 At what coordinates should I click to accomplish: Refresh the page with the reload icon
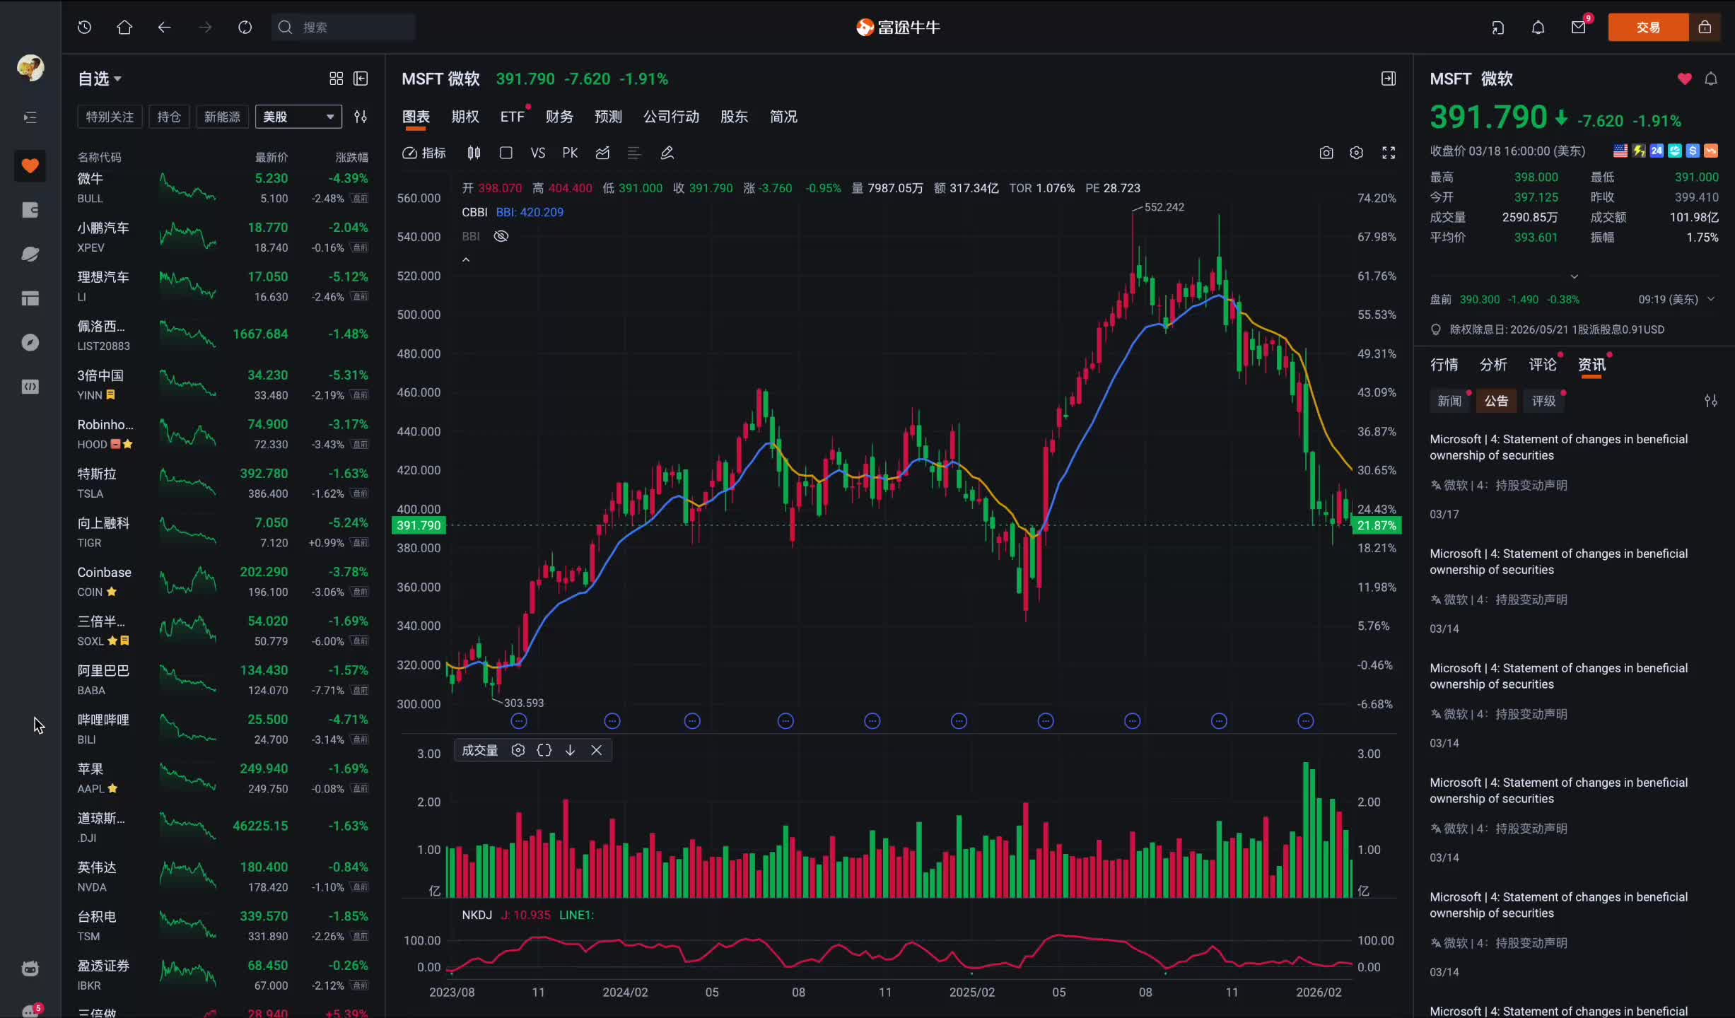click(x=245, y=28)
